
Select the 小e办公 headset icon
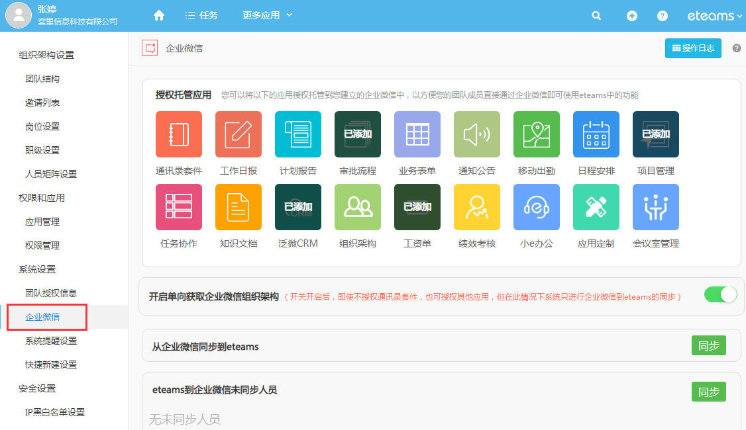coord(537,207)
